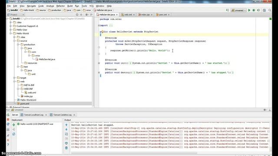The image size is (278, 156).
Task: Select index.jsp in the project tree
Action: (28, 96)
